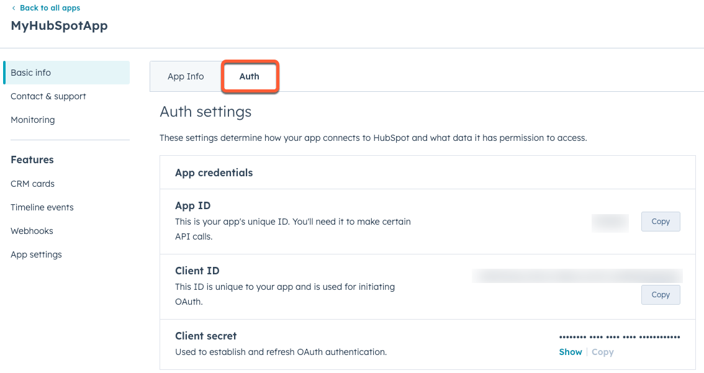Select the Auth tab

pos(250,76)
